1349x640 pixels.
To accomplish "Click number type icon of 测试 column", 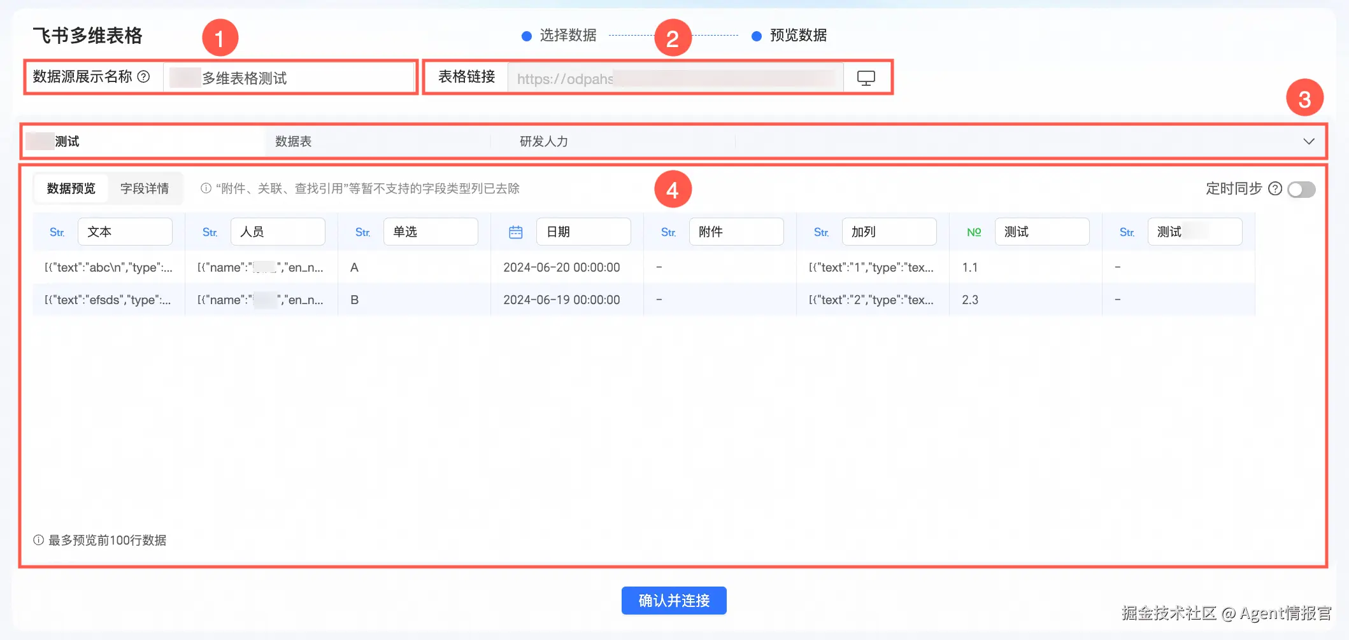I will coord(974,232).
